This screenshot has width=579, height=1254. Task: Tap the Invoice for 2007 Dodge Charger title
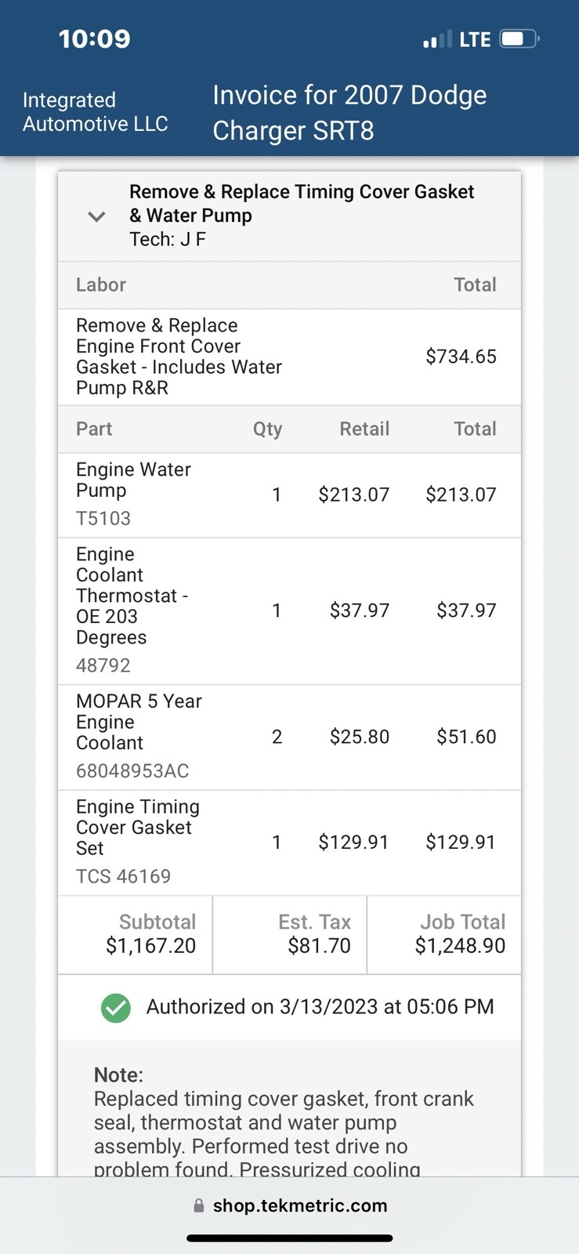349,112
